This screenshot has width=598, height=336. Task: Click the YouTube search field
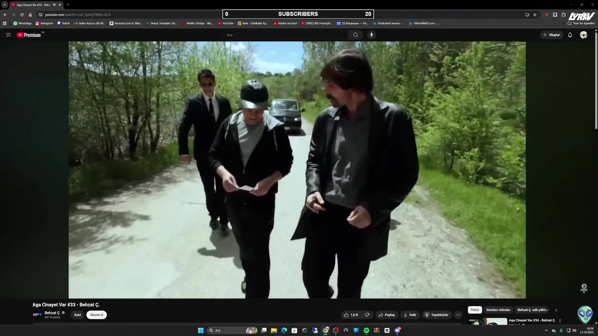(285, 35)
